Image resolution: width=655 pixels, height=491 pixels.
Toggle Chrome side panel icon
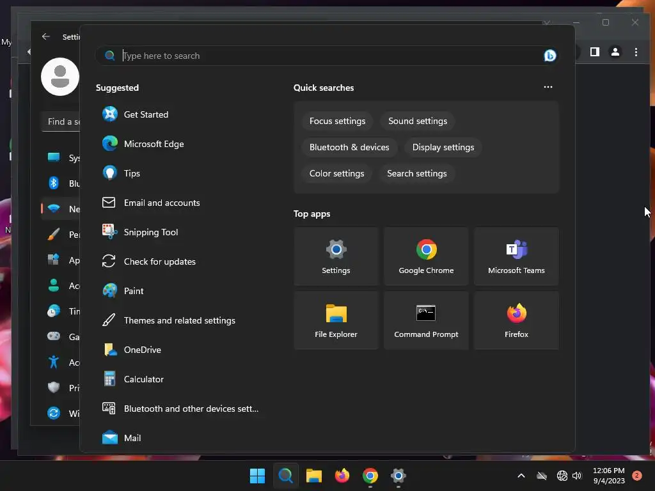coord(594,52)
